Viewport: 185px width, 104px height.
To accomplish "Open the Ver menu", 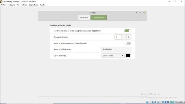I will click(18, 5).
